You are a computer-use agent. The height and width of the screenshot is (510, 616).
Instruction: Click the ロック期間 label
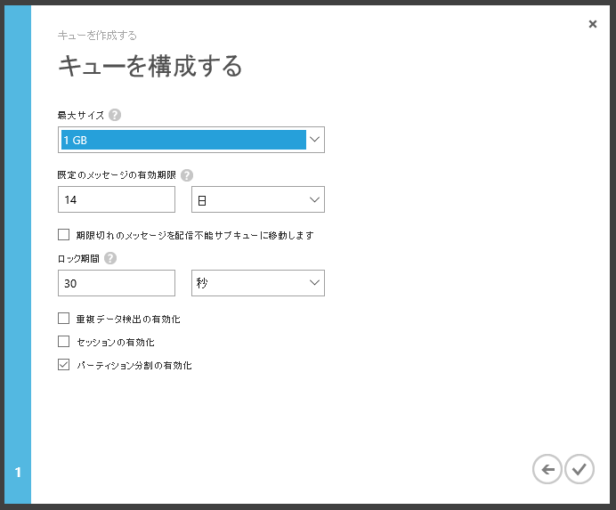click(x=78, y=258)
